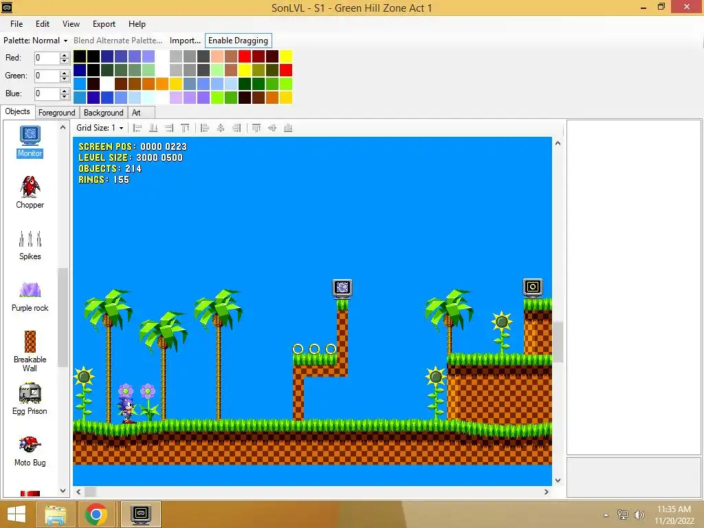The image size is (704, 528).
Task: Click the SonLVL taskbar button
Action: (140, 514)
